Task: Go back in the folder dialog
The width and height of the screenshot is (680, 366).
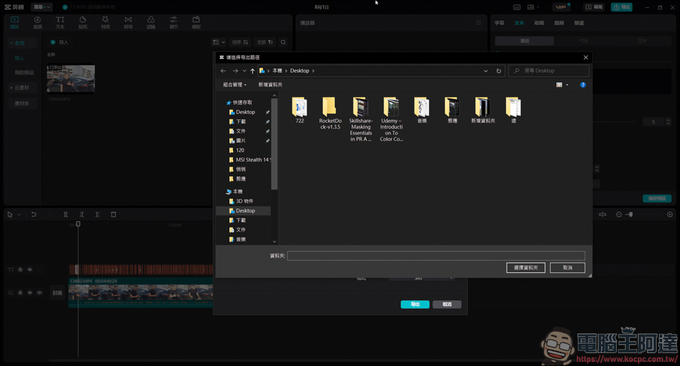Action: [223, 71]
